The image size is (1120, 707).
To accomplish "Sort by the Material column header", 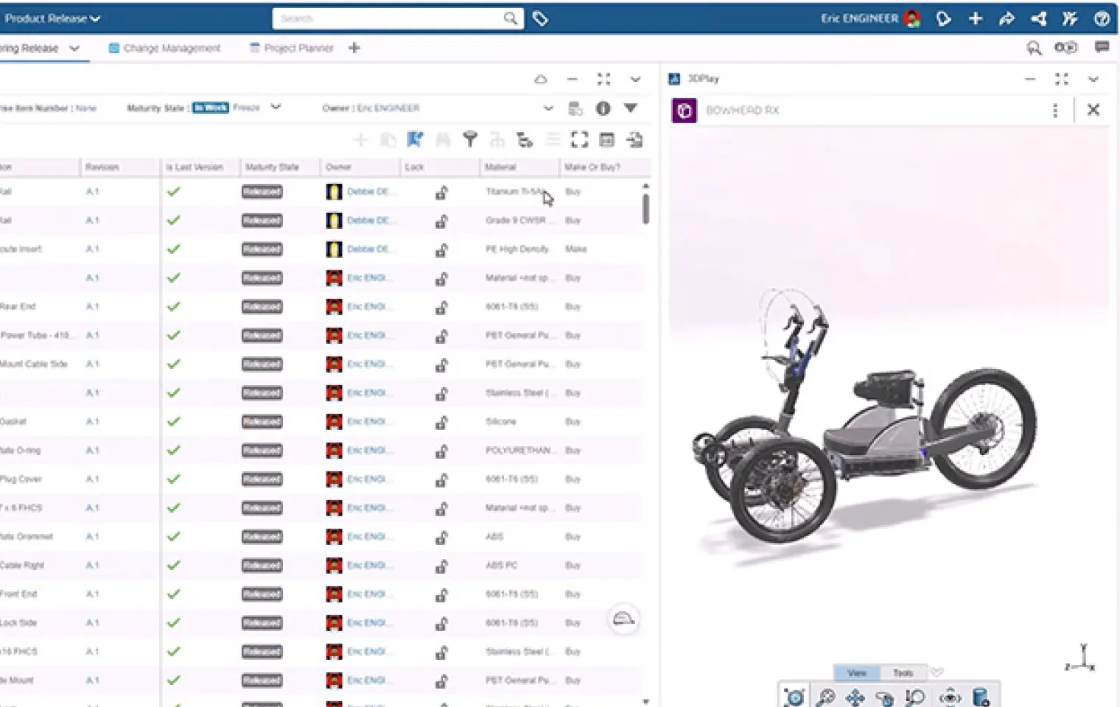I will pos(500,167).
